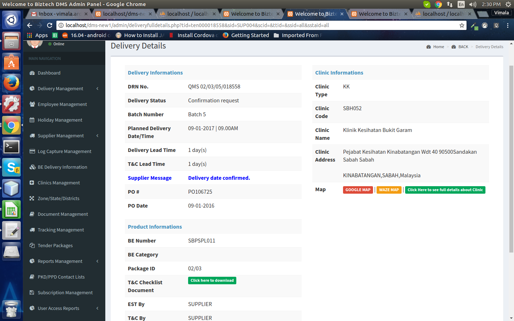Open Clinics Management menu item
This screenshot has width=514, height=321.
[x=59, y=183]
